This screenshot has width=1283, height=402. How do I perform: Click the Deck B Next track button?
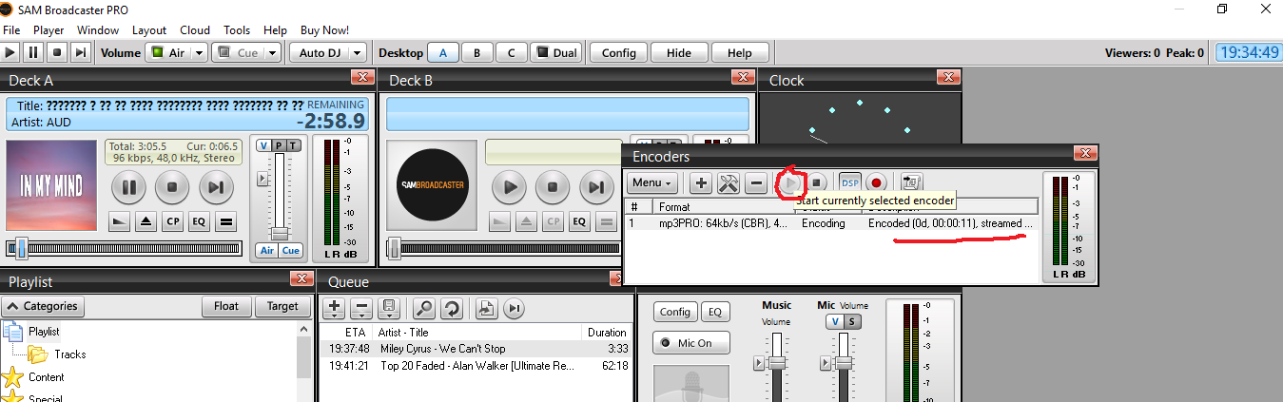tap(596, 187)
